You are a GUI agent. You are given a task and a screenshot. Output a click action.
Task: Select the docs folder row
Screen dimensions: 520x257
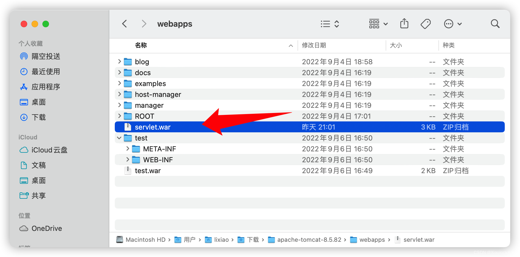pyautogui.click(x=309, y=73)
